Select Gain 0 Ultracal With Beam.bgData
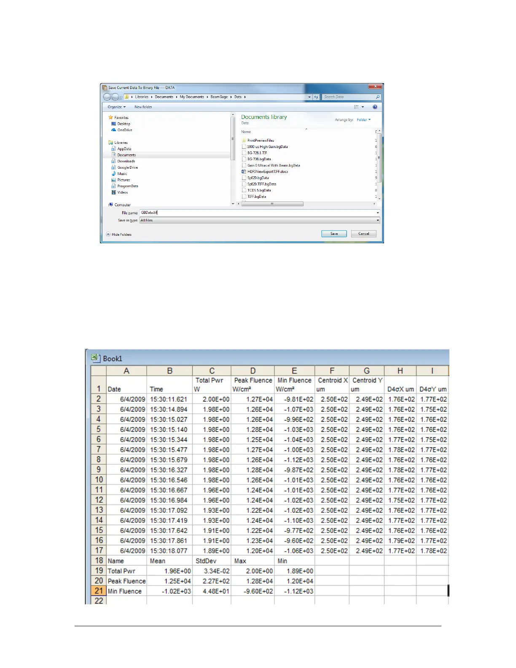This screenshot has width=516, height=668. coord(274,165)
